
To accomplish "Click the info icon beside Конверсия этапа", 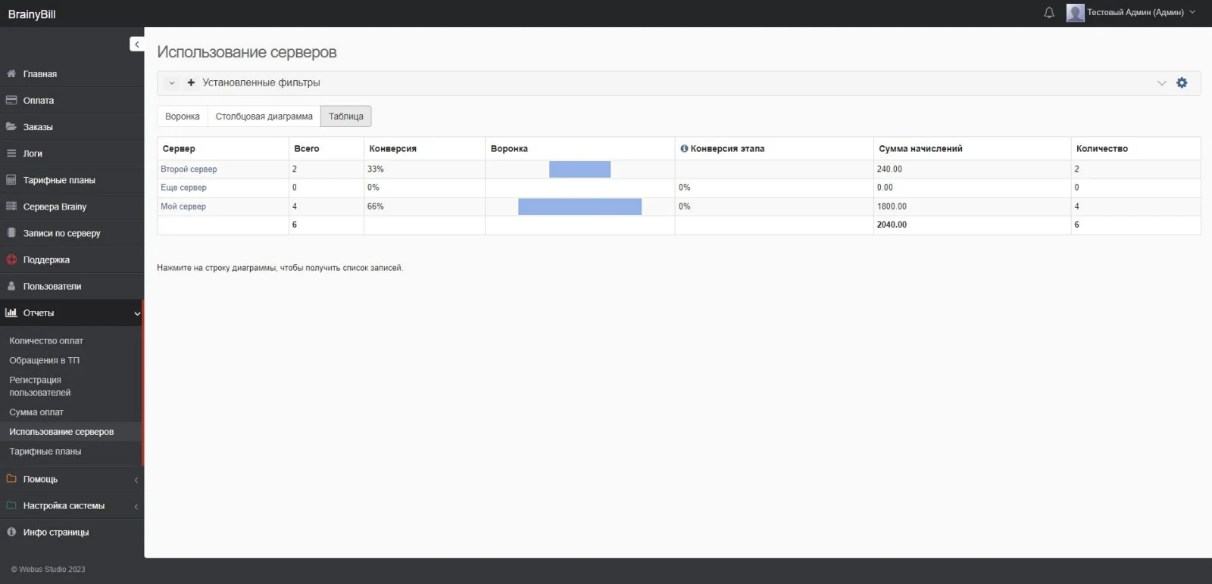I will 684,149.
